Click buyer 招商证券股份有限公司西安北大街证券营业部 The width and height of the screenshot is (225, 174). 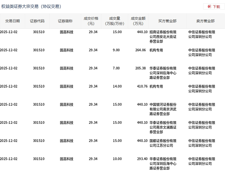point(163,37)
